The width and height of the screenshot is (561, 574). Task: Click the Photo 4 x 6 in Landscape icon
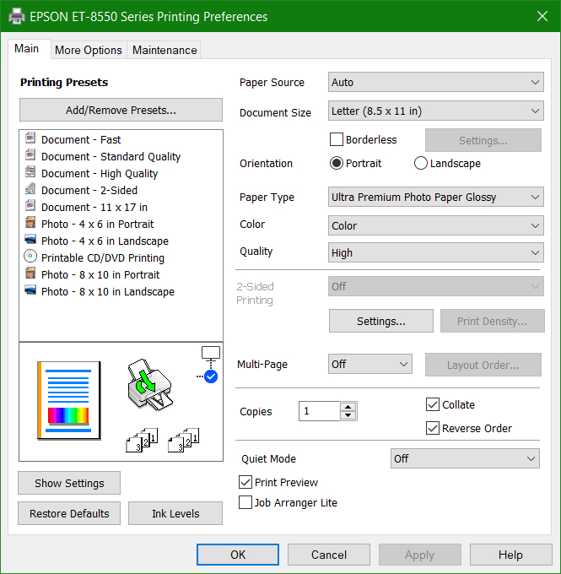point(30,240)
